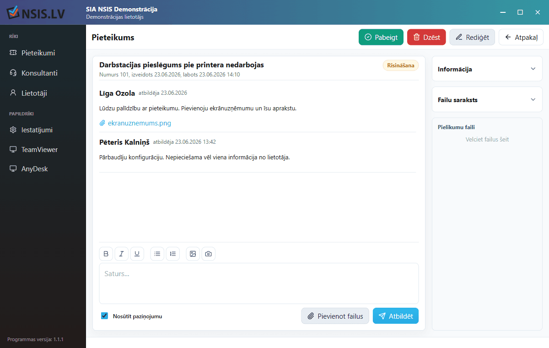This screenshot has height=348, width=549.
Task: Click the paperclip icon beside ekranuznemums.png
Action: pyautogui.click(x=102, y=123)
